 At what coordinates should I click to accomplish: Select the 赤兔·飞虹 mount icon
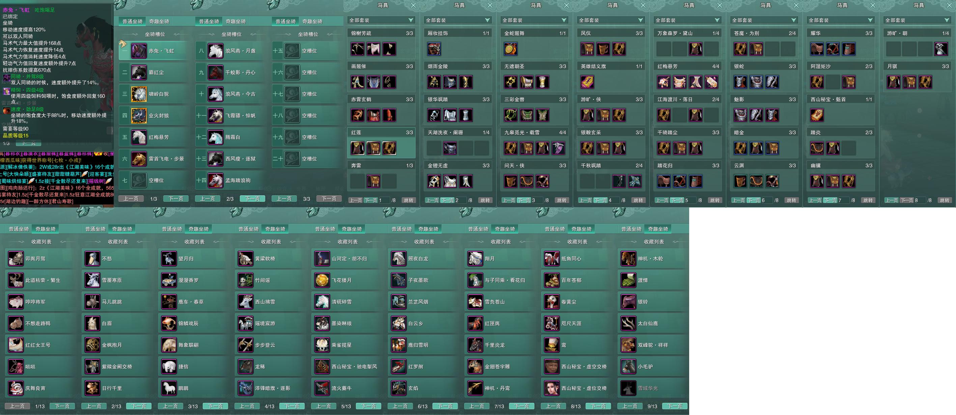[x=139, y=51]
